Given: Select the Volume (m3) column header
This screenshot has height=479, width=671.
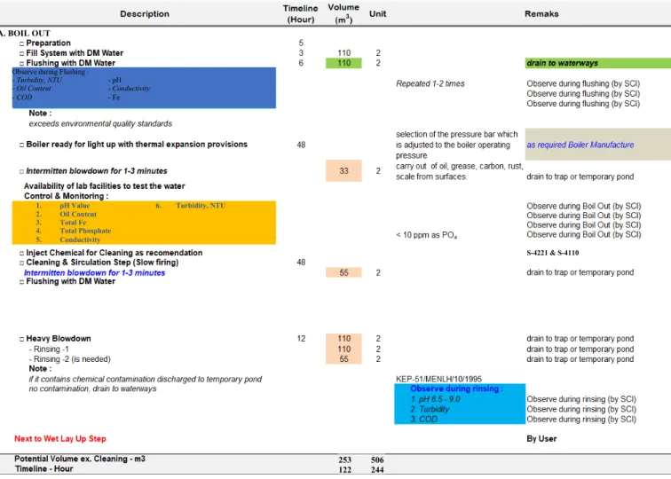Looking at the screenshot, I should pos(343,13).
